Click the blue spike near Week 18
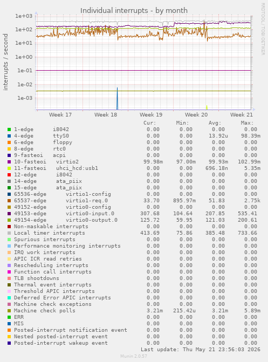 click(117, 99)
